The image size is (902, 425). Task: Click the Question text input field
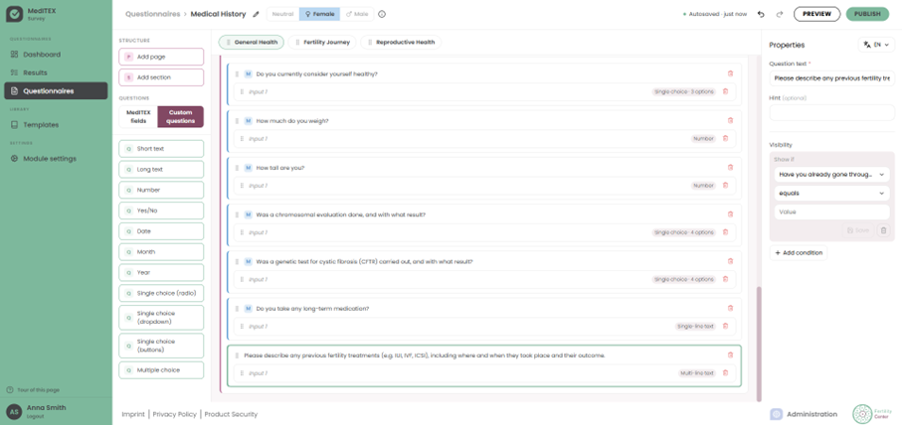click(x=831, y=78)
